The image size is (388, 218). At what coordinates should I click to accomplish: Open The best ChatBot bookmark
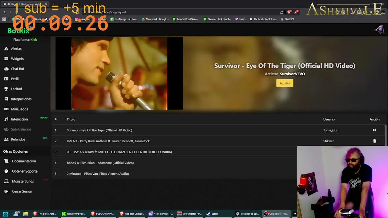(263, 19)
